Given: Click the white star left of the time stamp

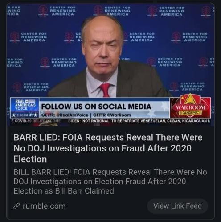Looking at the screenshot, I should [x=14, y=115].
